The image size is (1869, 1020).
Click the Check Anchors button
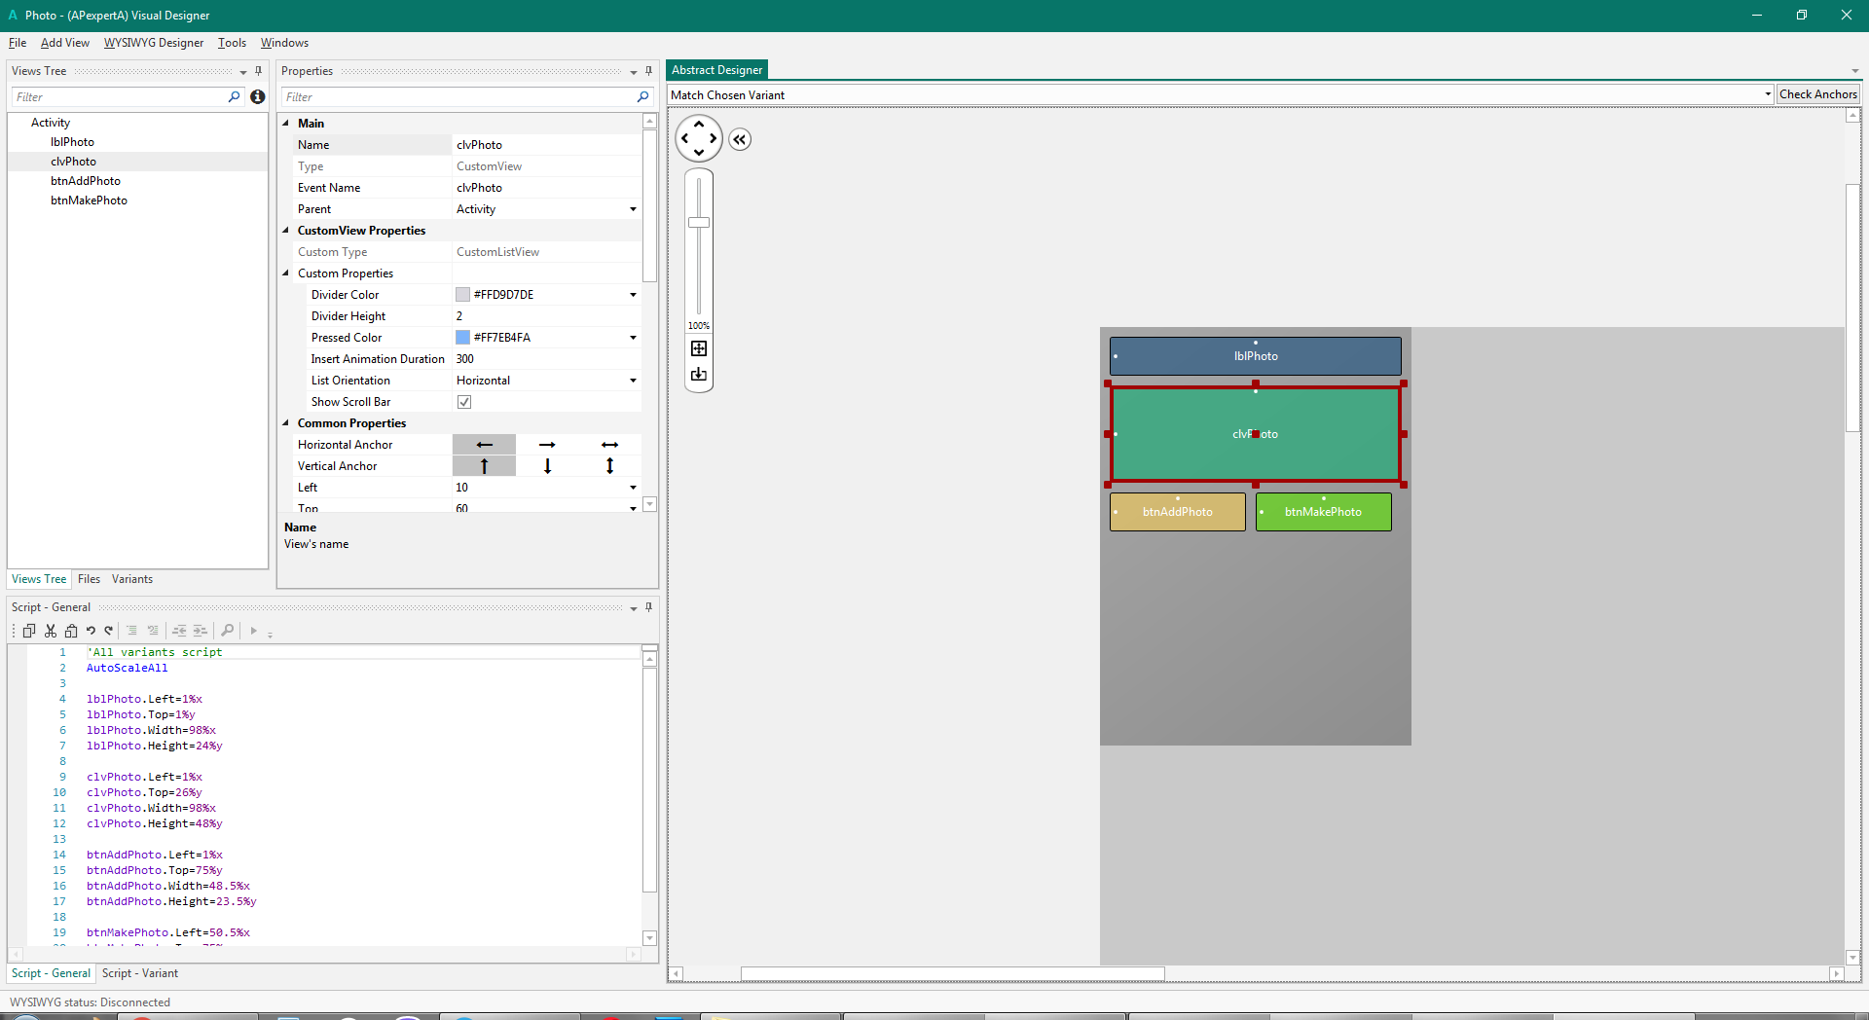pos(1817,94)
